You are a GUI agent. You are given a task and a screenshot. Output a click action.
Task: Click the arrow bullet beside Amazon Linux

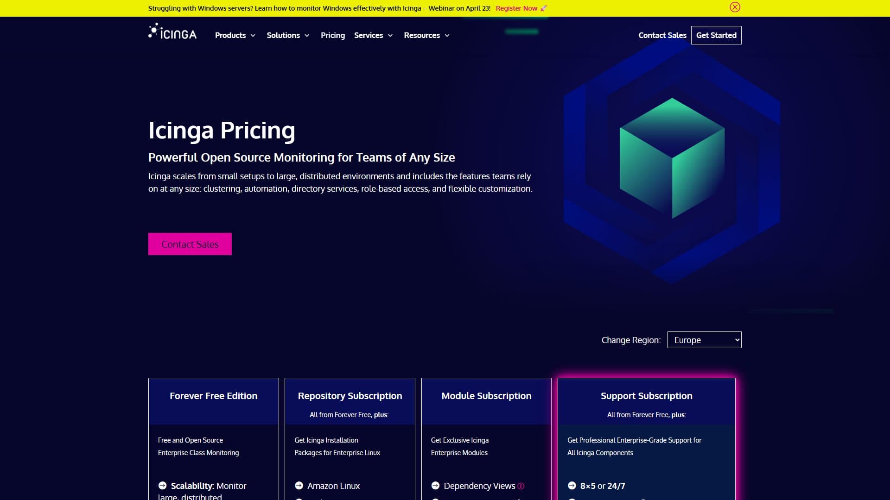click(299, 486)
